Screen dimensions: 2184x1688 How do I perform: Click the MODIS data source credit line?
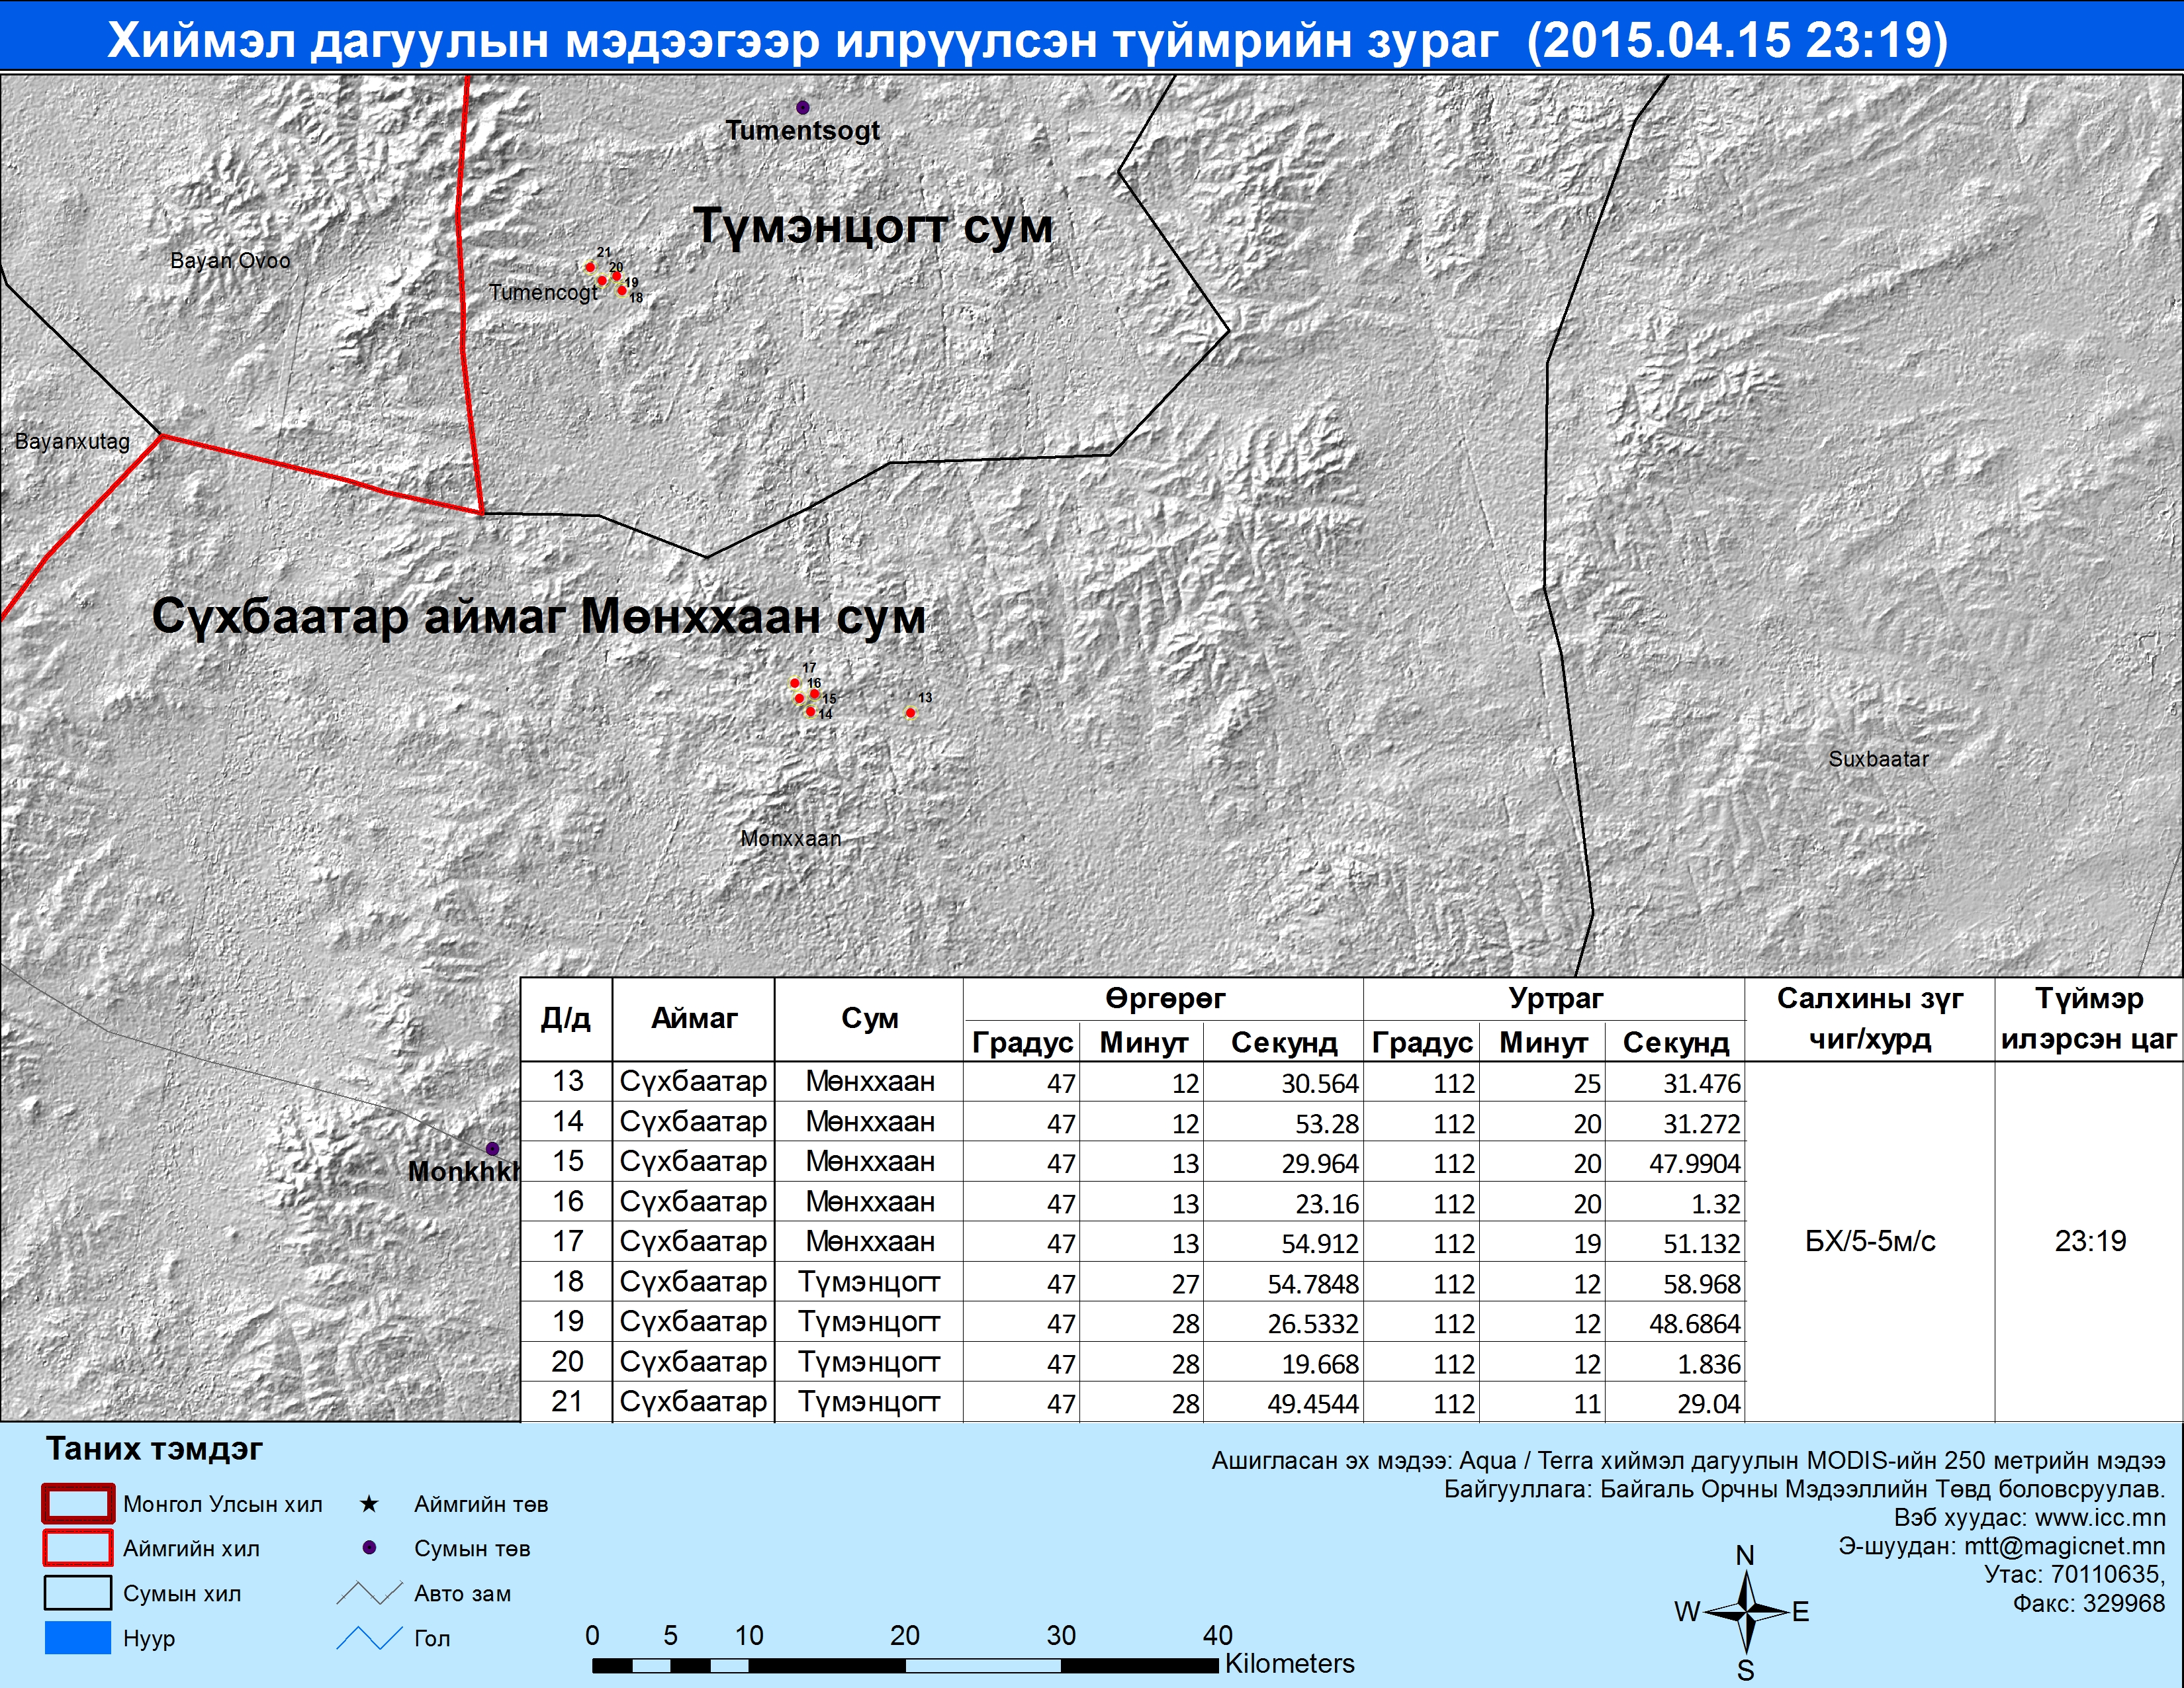[x=1688, y=1461]
